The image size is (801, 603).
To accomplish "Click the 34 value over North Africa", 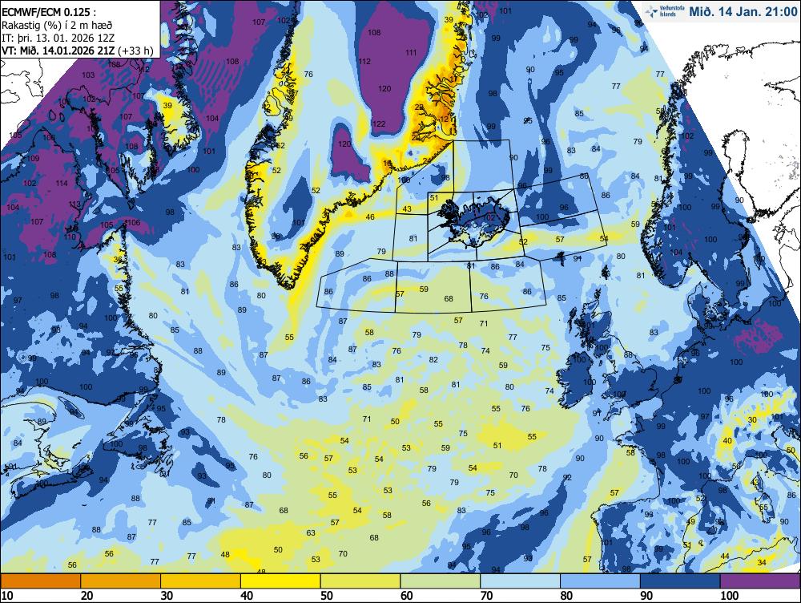I will point(762,562).
